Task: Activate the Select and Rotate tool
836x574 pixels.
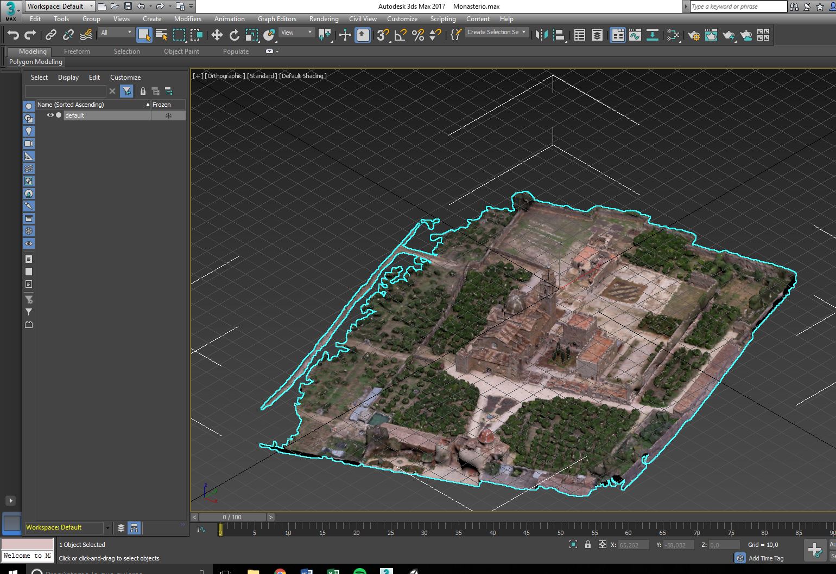Action: tap(234, 35)
